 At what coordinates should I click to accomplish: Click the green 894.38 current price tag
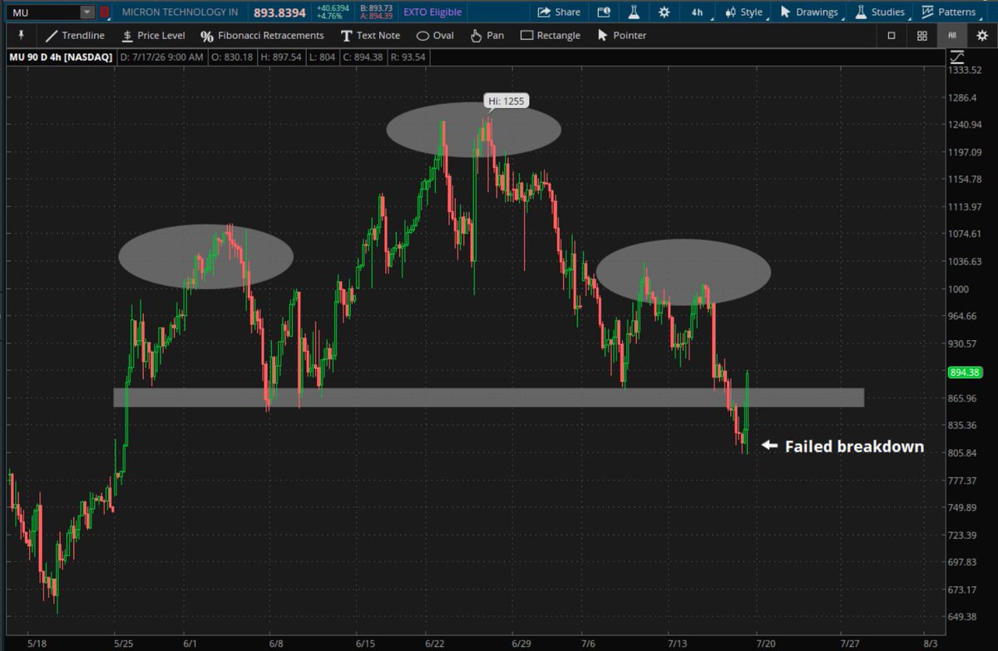(x=966, y=372)
